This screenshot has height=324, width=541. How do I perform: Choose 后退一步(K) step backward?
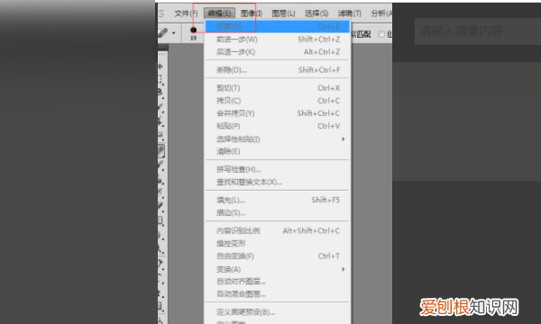[278, 52]
